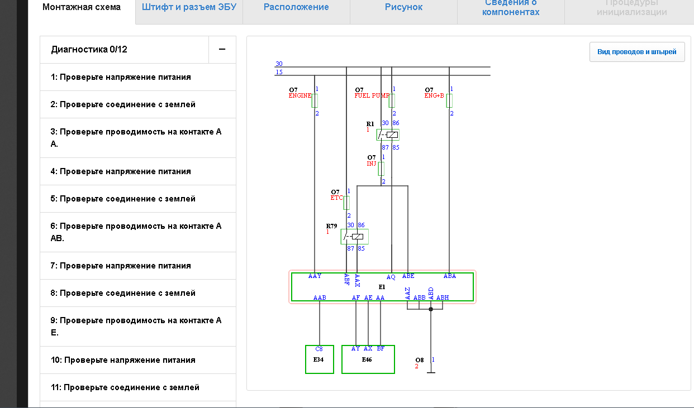Select the O7 ENG+B fuse symbol
Screen dimensions: 694x408
click(x=449, y=100)
